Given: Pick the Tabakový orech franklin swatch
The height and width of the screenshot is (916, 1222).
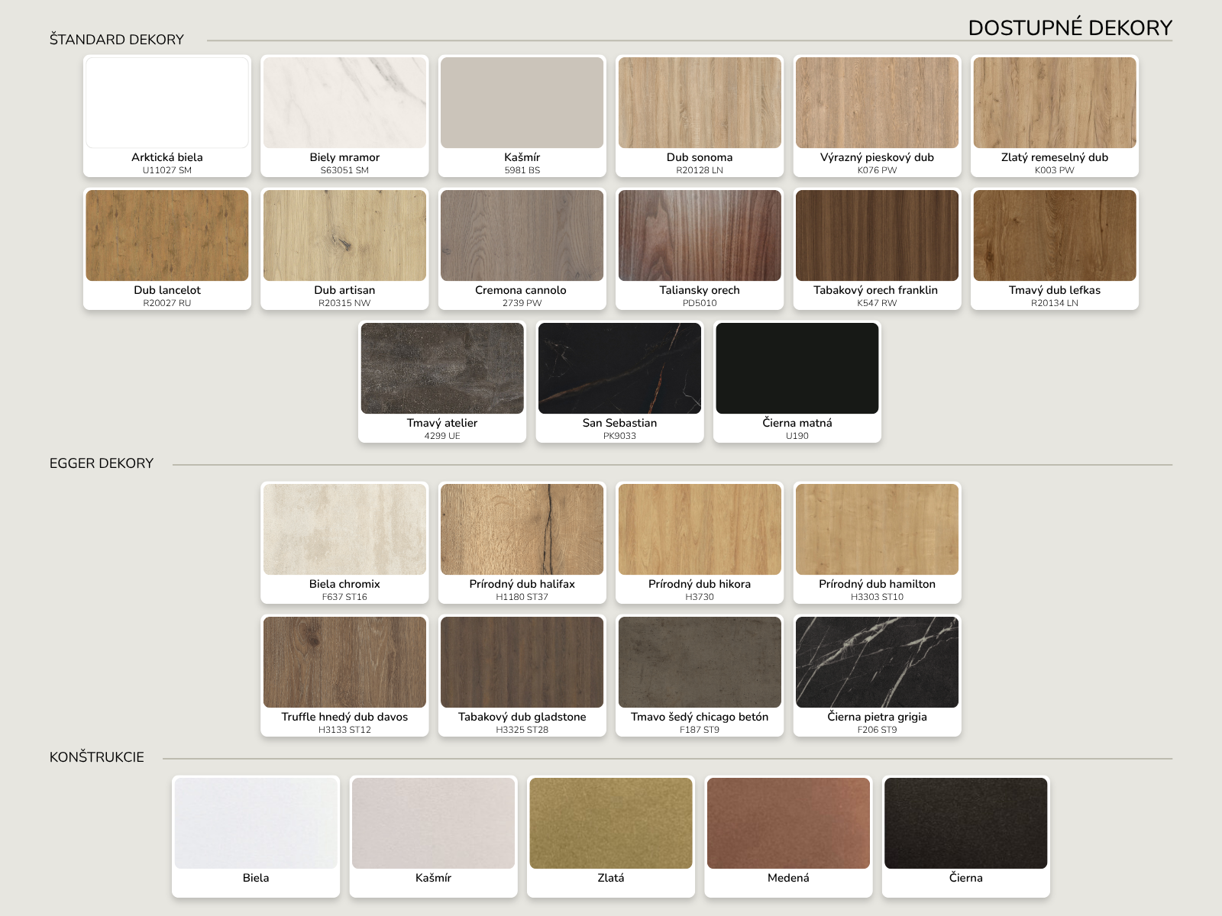Looking at the screenshot, I should click(877, 249).
